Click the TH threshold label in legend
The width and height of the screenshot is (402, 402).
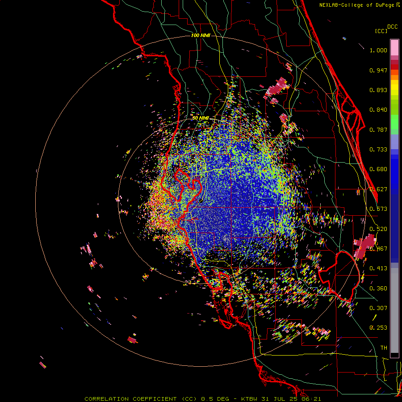[384, 348]
